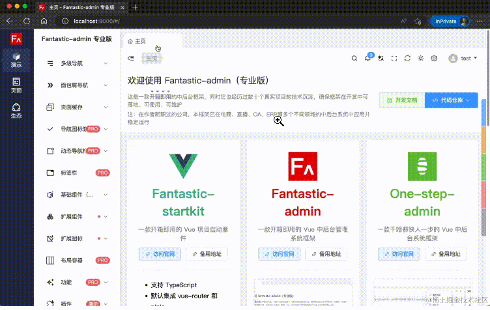490x310 pixels.
Task: Select the 演示 module in left rail
Action: (x=16, y=61)
